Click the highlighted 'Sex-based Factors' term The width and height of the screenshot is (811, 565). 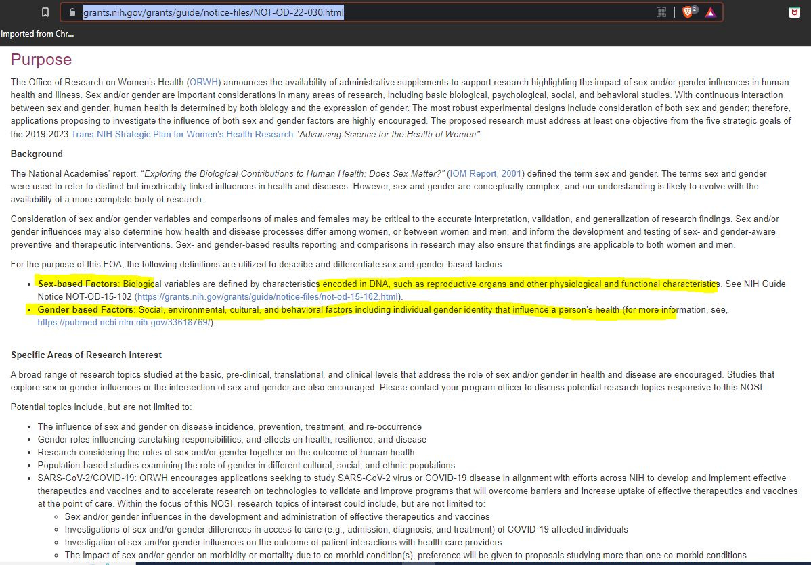click(x=78, y=284)
